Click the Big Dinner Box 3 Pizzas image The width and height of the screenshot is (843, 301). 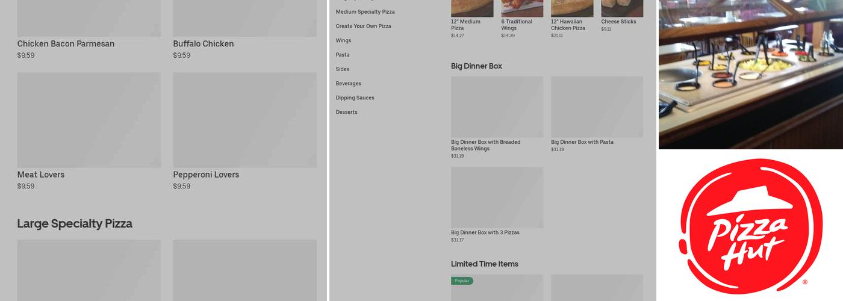497,197
